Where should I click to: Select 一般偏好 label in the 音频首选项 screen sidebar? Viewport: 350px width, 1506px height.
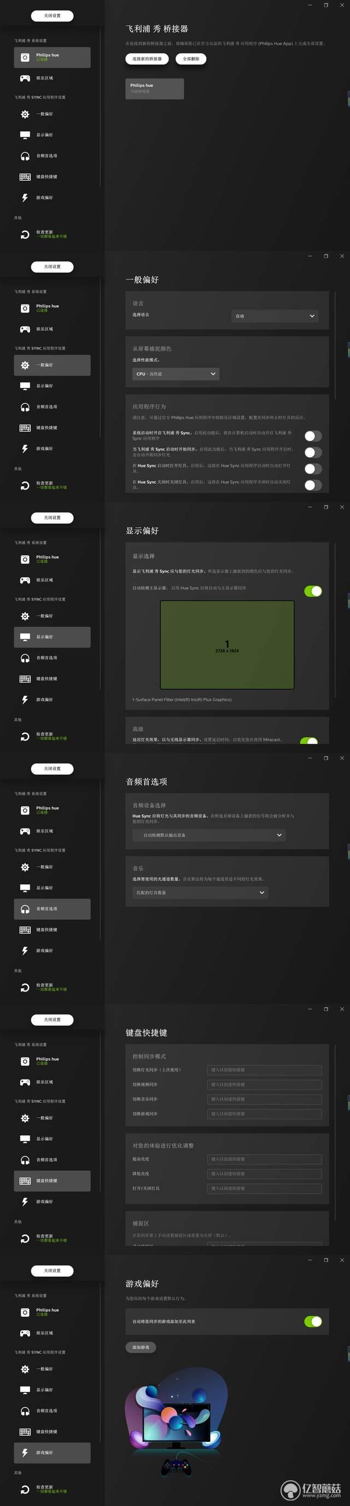(x=44, y=867)
